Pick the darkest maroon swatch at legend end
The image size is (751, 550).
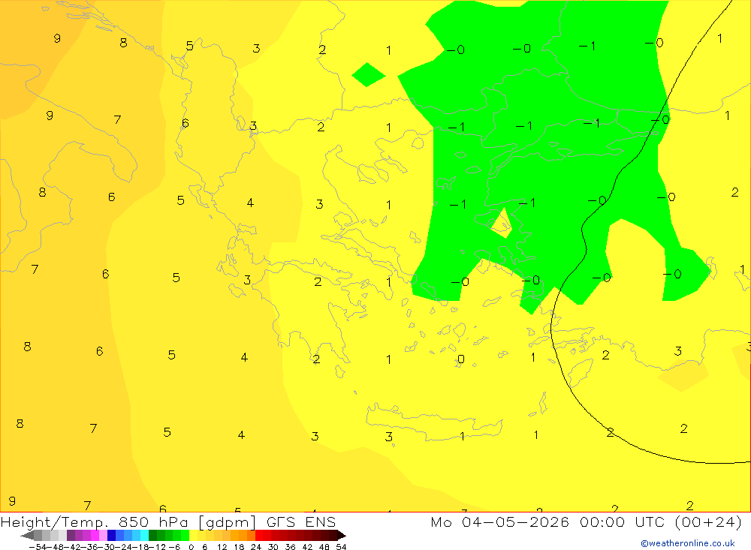coord(341,535)
